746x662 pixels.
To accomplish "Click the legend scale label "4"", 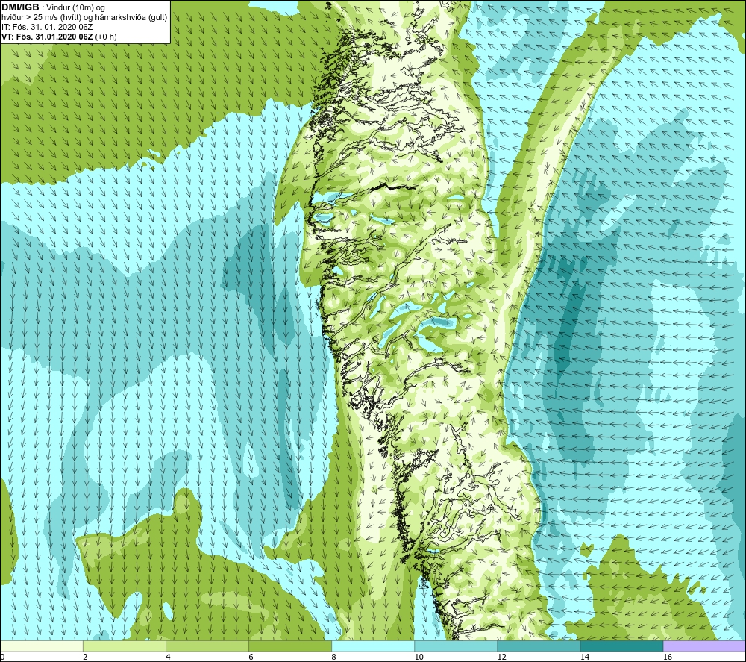I will coord(168,657).
